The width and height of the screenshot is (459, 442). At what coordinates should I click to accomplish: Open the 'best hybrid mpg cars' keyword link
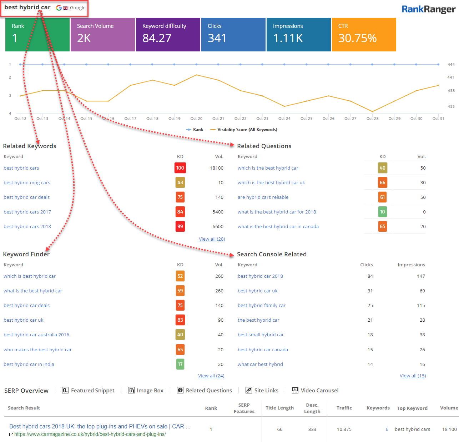(27, 182)
